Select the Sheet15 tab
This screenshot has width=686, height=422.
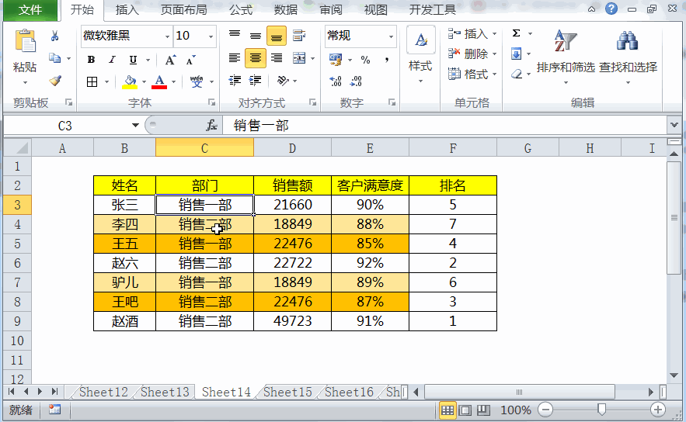click(x=287, y=392)
